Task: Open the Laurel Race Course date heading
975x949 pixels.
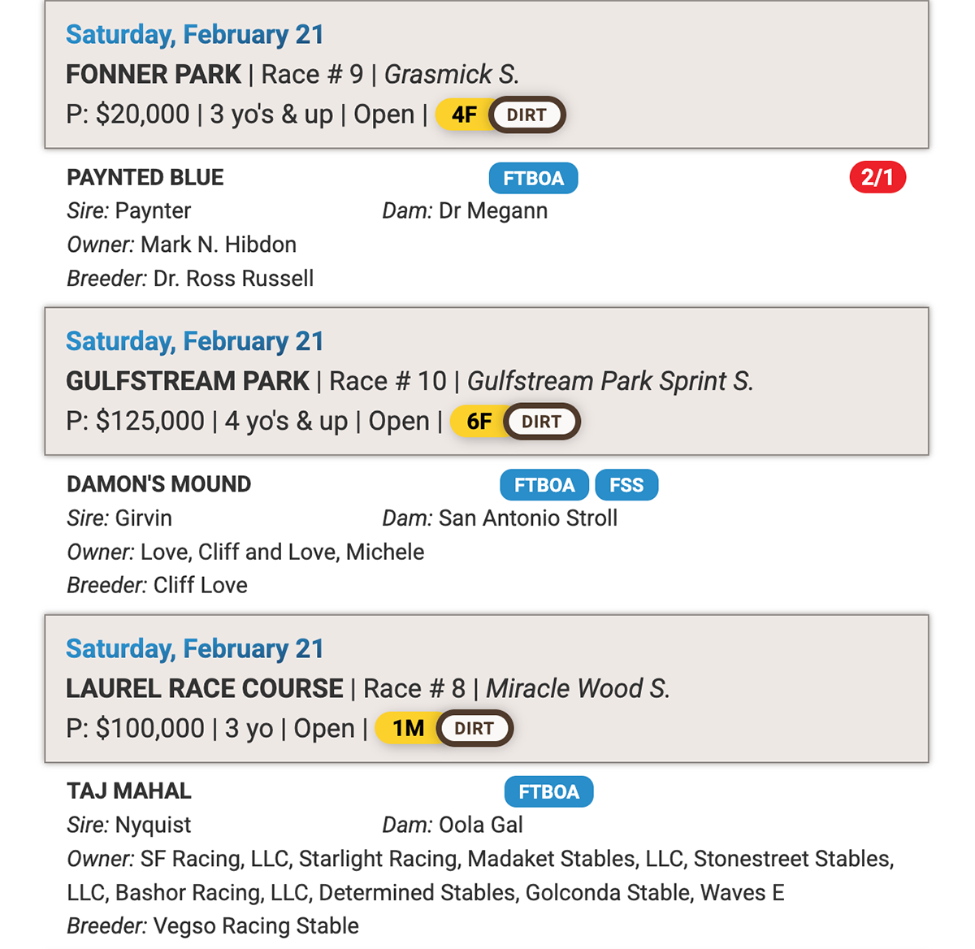Action: (x=195, y=648)
